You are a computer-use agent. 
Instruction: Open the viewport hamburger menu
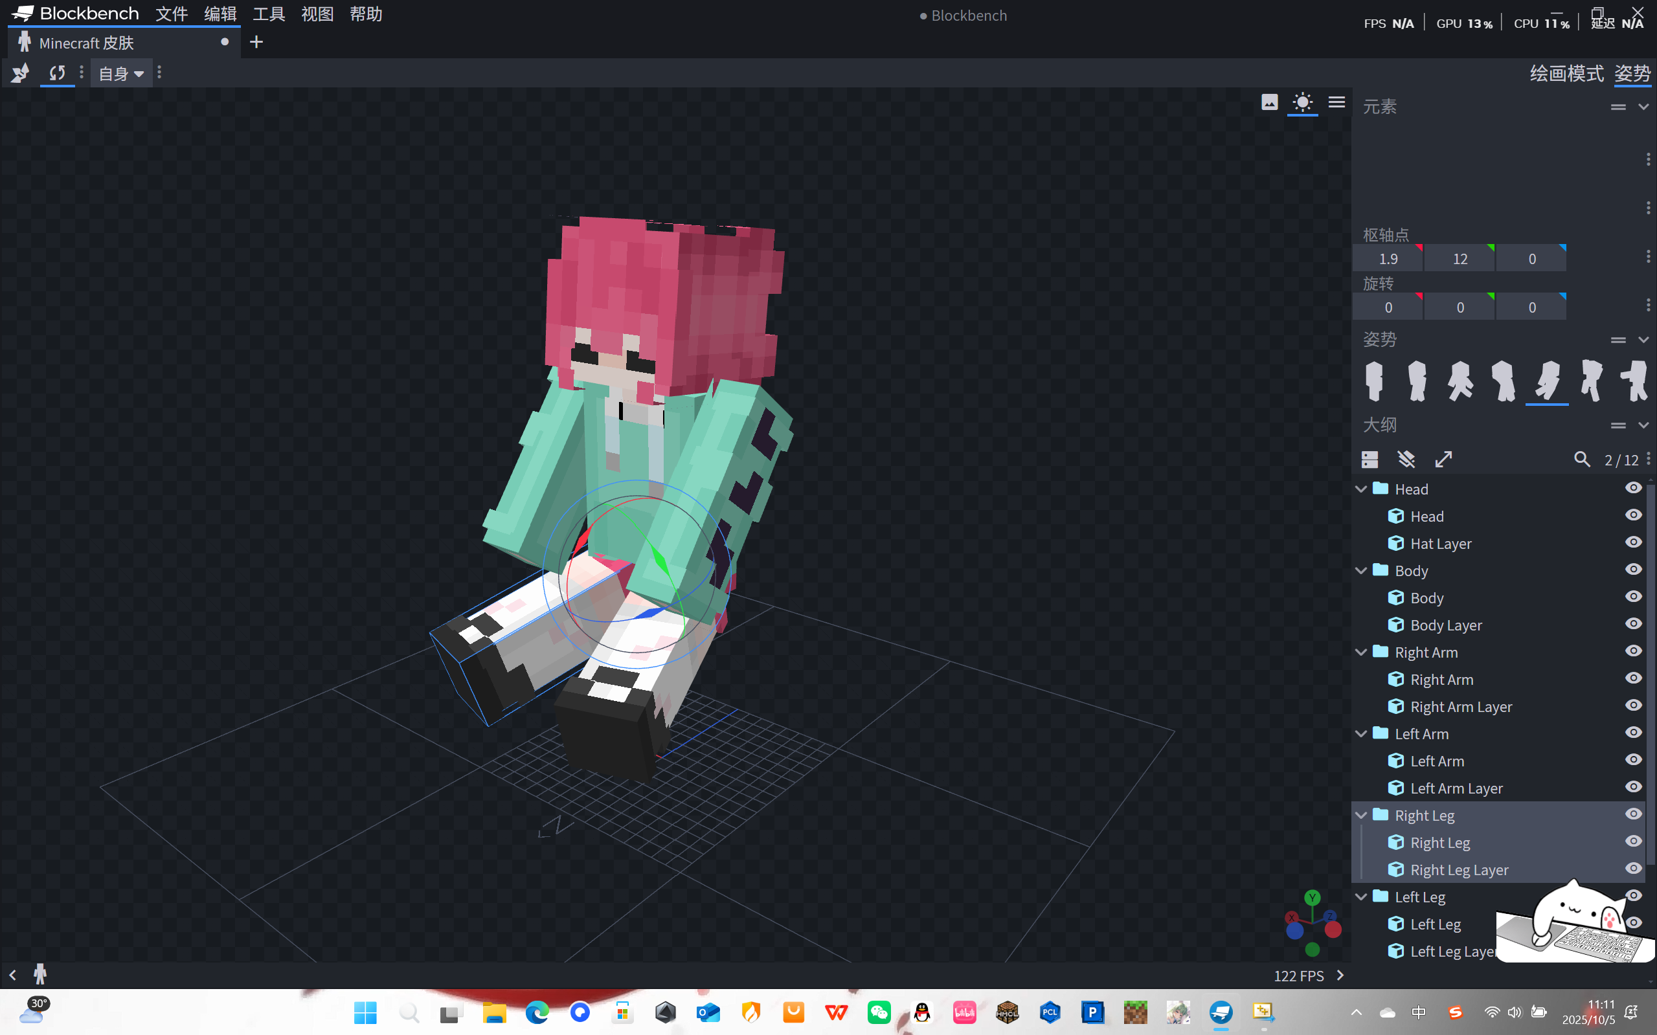(x=1336, y=103)
